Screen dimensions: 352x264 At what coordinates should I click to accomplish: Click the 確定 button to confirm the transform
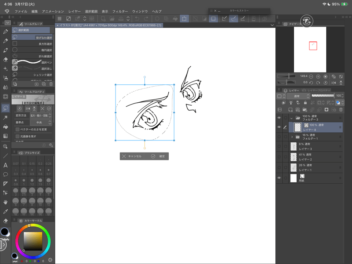(158, 156)
